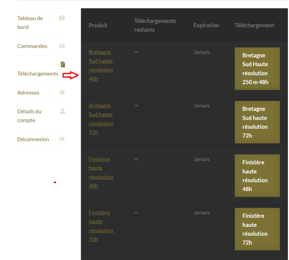
Task: Open Finistère haute résolution 48h product link
Action: 101,172
